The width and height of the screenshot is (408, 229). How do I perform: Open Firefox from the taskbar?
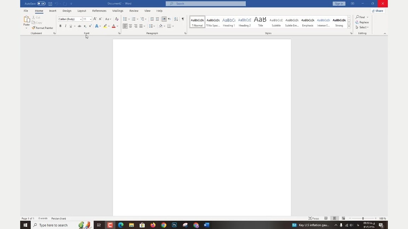coord(153,225)
